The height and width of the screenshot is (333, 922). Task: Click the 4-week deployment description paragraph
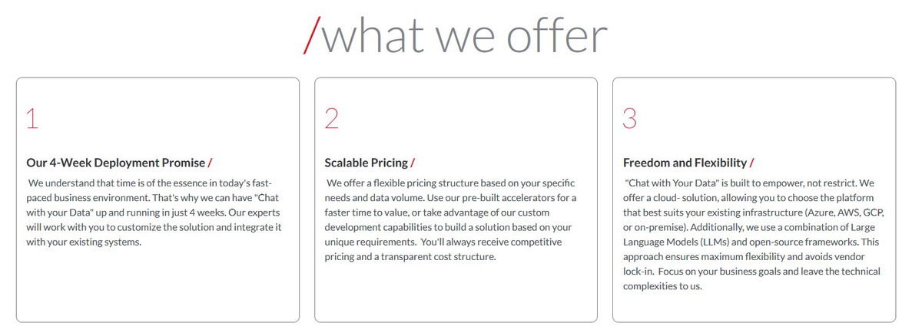(x=154, y=213)
